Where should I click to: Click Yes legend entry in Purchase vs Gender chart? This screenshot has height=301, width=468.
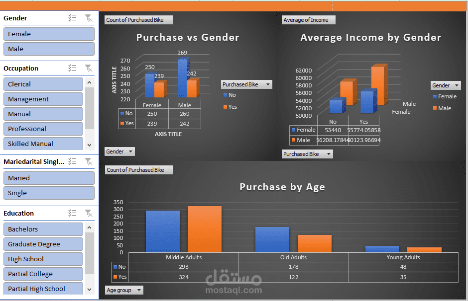click(230, 107)
